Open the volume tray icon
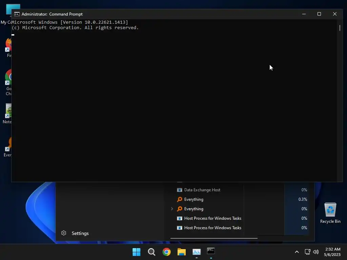 [x=316, y=252]
